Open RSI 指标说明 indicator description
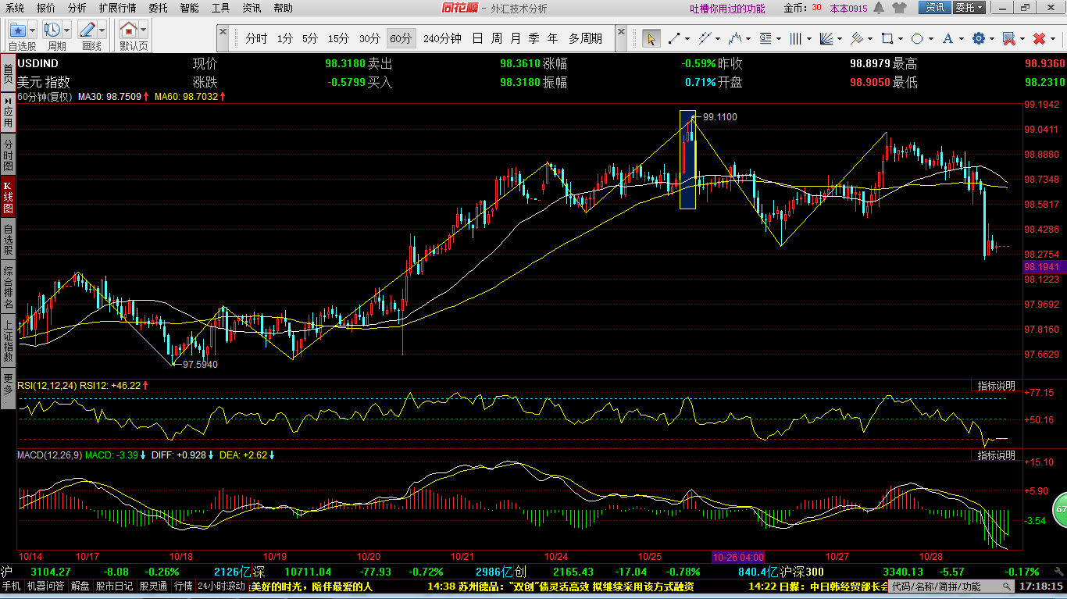The height and width of the screenshot is (599, 1067). 996,386
